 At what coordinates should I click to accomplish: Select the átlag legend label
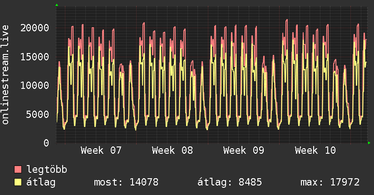[41, 182]
